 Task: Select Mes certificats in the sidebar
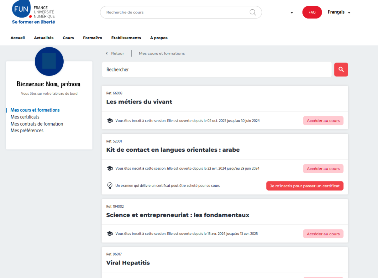25,117
